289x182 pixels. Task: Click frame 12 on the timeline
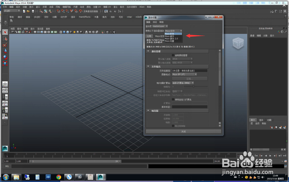113,155
